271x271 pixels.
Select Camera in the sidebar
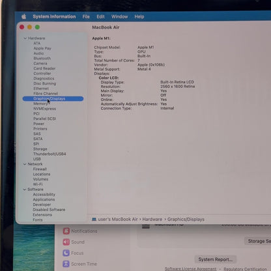coord(40,63)
